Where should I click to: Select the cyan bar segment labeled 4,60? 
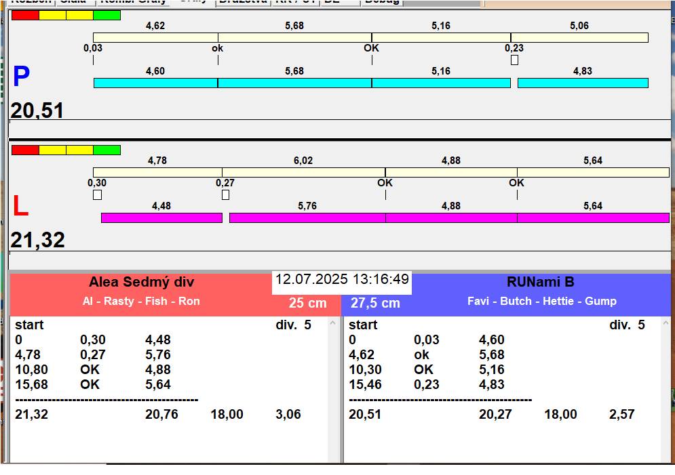pos(155,83)
